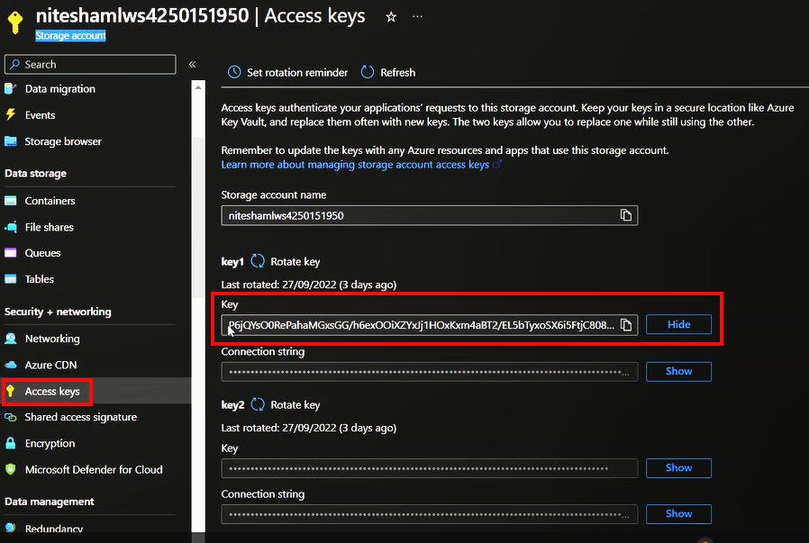
Task: Copy the storage account name to clipboard
Action: point(625,215)
